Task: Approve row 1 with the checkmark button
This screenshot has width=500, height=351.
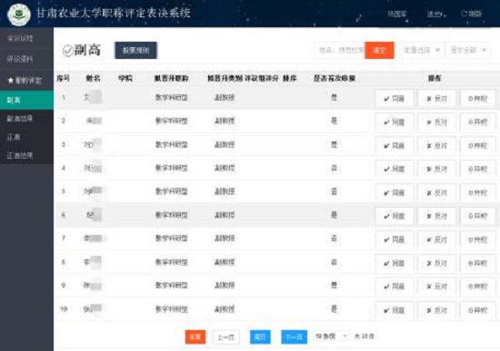Action: (x=395, y=99)
